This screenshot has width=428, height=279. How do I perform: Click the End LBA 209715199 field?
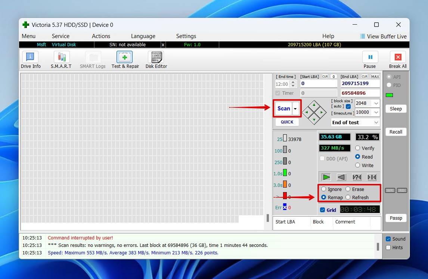click(x=360, y=84)
